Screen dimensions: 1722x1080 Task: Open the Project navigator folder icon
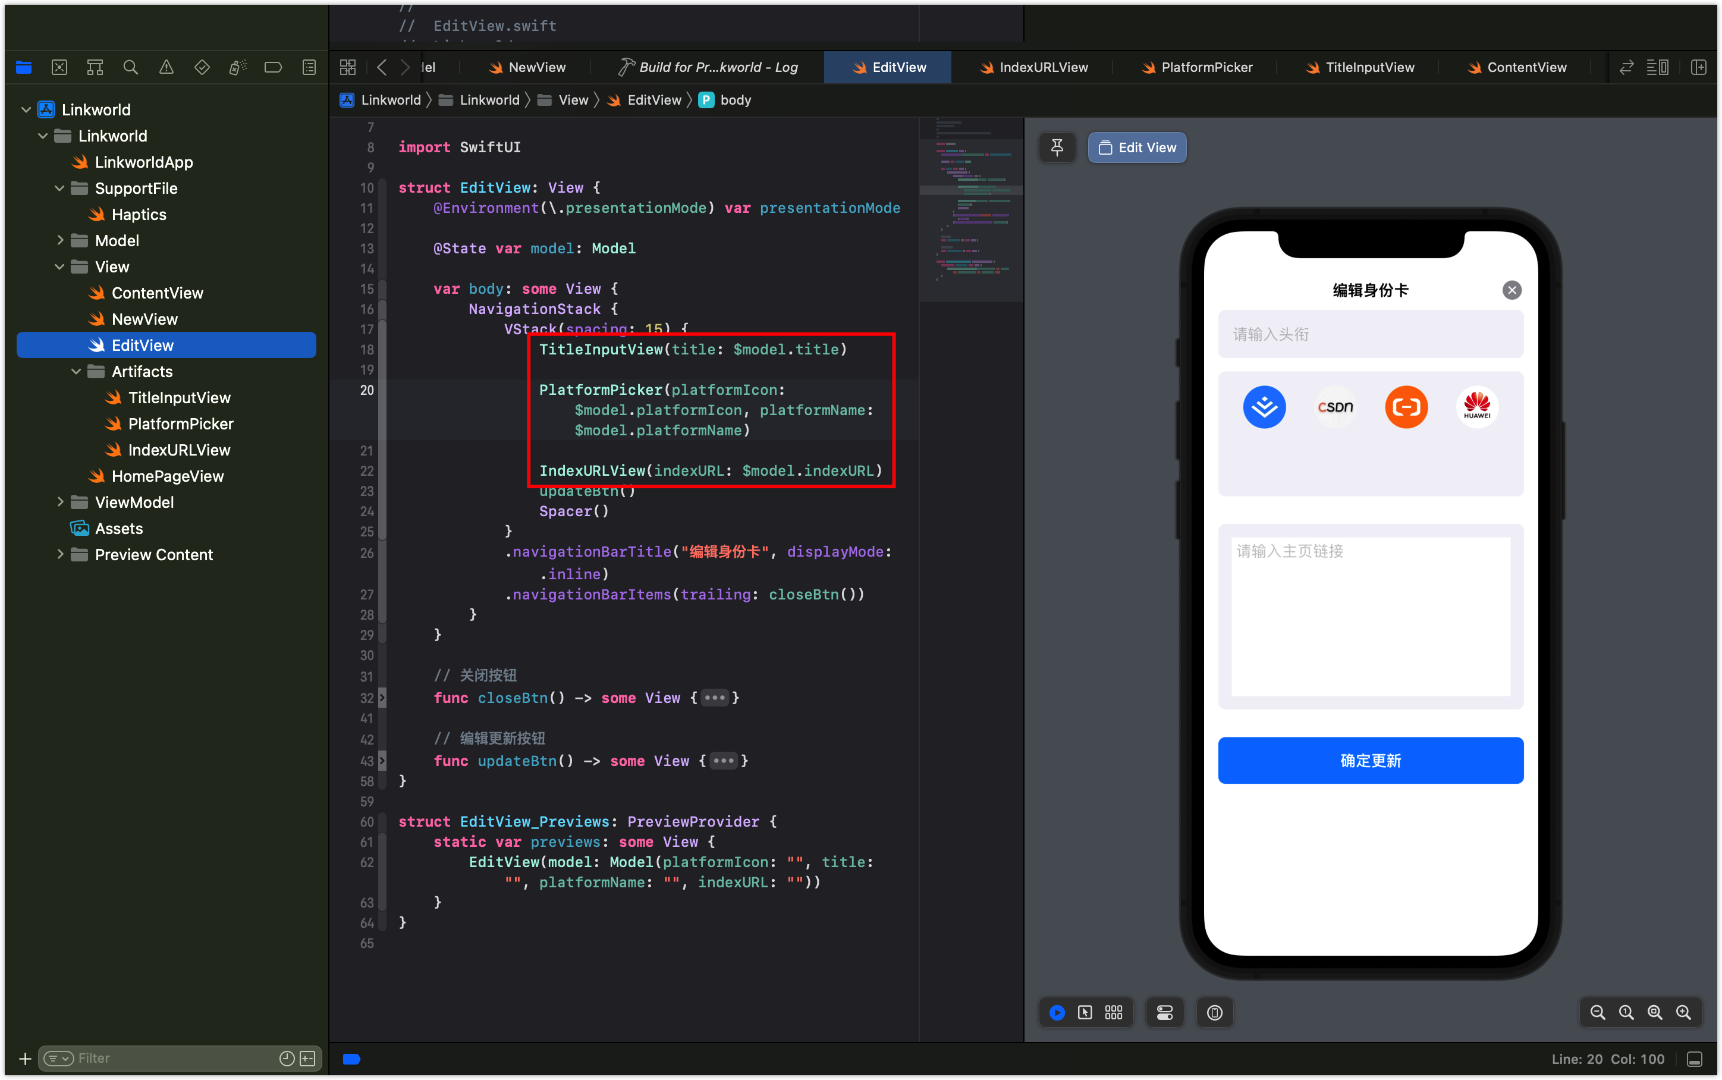click(24, 67)
